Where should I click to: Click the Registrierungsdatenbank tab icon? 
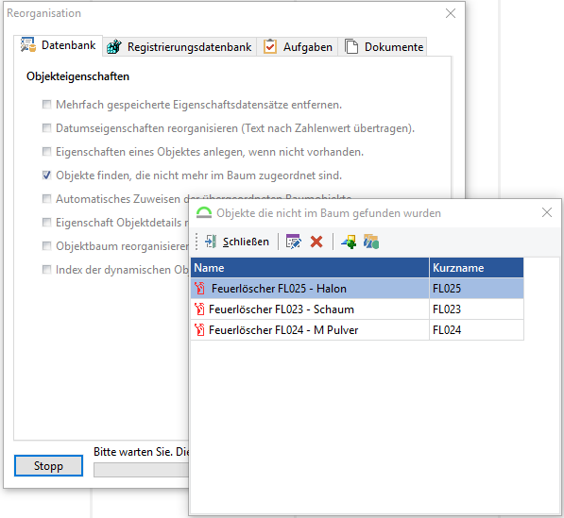coord(114,46)
